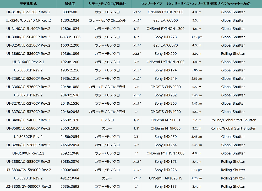The width and height of the screenshot is (262, 191).
Task: Select model UI-3040/UI-5040CP Rev.2
Action: coord(28,37)
